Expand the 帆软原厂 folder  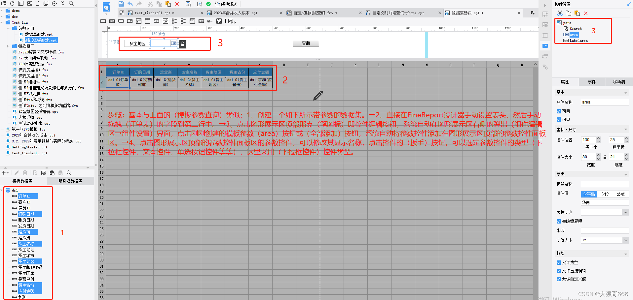pos(8,46)
